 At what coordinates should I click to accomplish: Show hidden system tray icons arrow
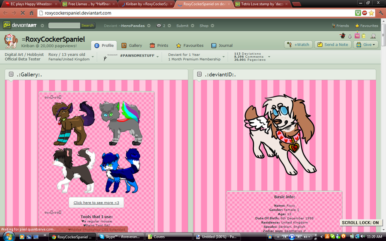pos(321,237)
